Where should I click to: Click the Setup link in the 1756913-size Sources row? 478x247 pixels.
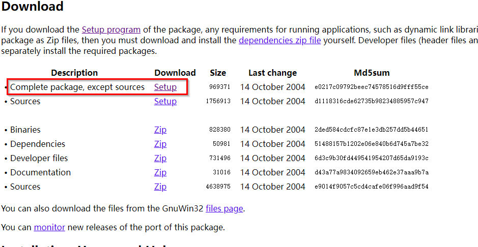(x=165, y=101)
